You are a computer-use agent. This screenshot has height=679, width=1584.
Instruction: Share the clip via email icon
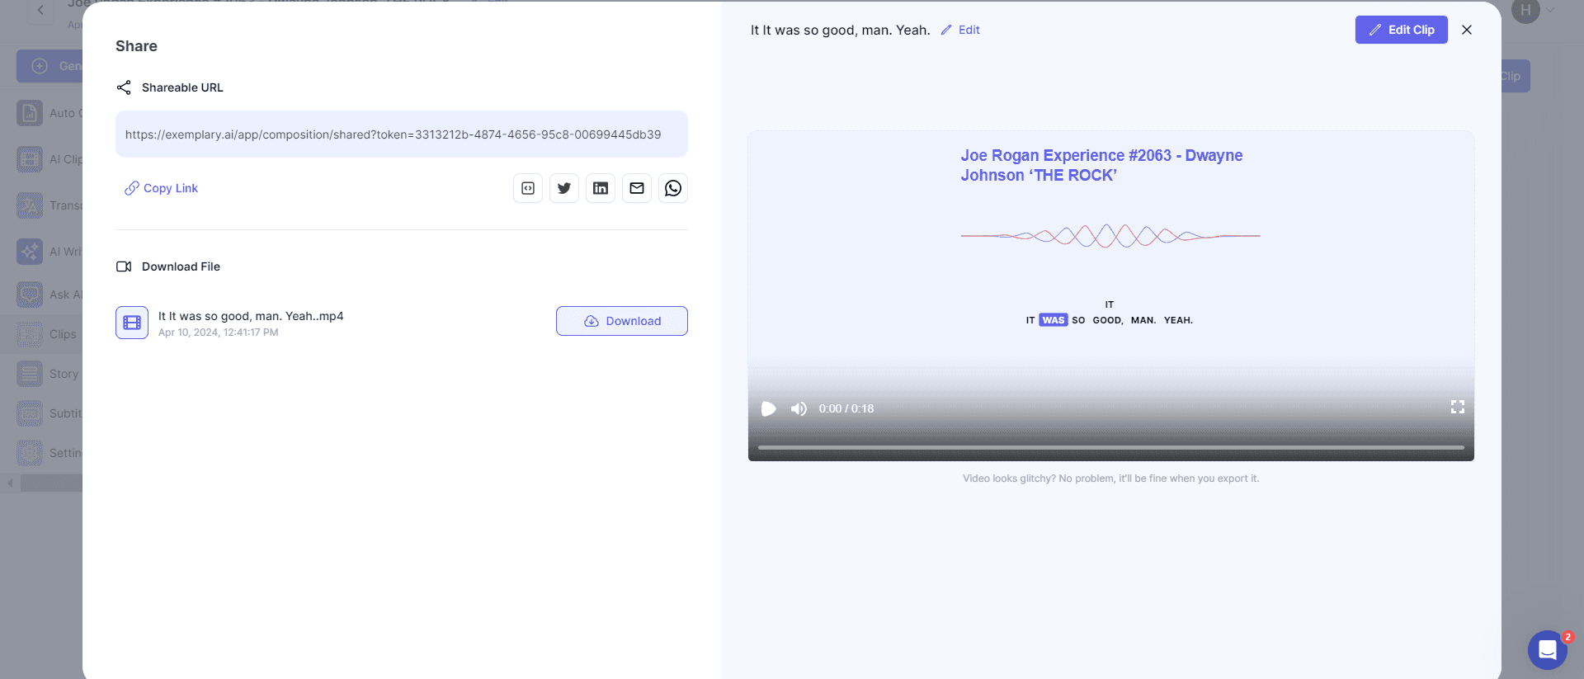click(637, 188)
